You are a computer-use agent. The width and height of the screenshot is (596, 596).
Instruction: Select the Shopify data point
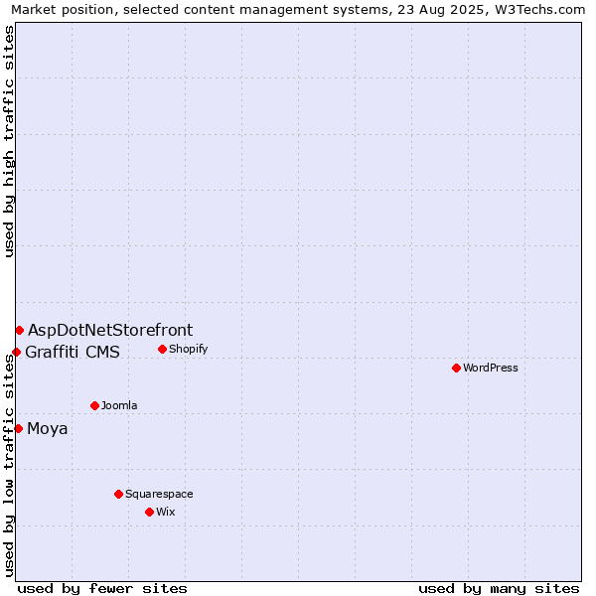pyautogui.click(x=162, y=349)
